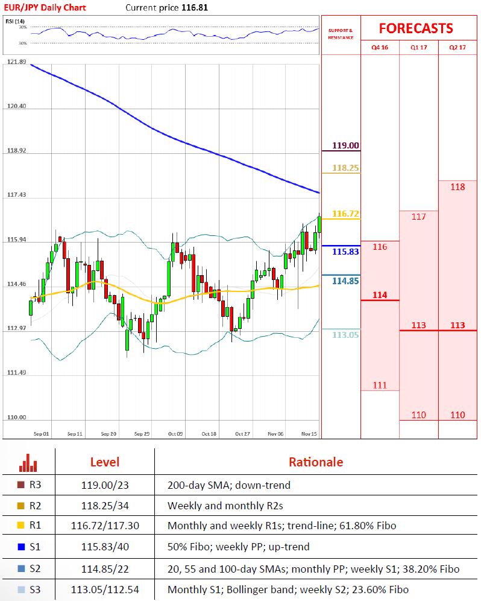Click the 114.46 price axis label
The height and width of the screenshot is (601, 481).
pos(17,284)
